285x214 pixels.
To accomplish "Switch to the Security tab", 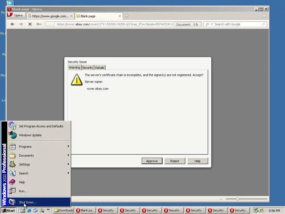I will coord(88,68).
